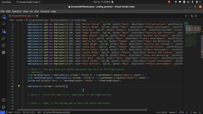Click the Bluetooth icon in system tray
This screenshot has width=203, height=114.
point(184,2)
